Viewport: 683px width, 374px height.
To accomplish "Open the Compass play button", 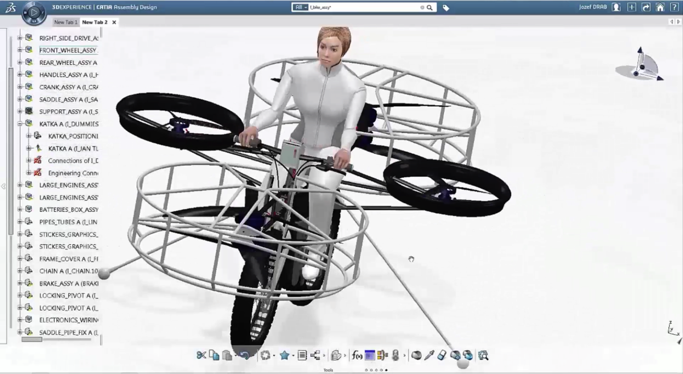I will [34, 13].
